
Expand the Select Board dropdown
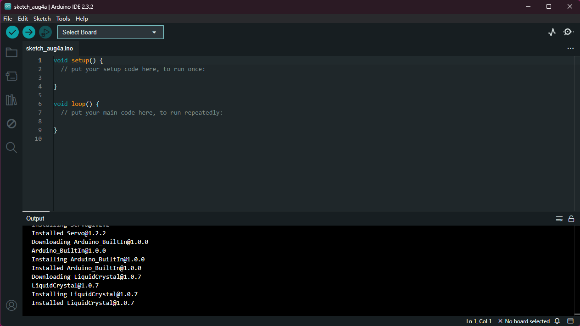[x=110, y=32]
